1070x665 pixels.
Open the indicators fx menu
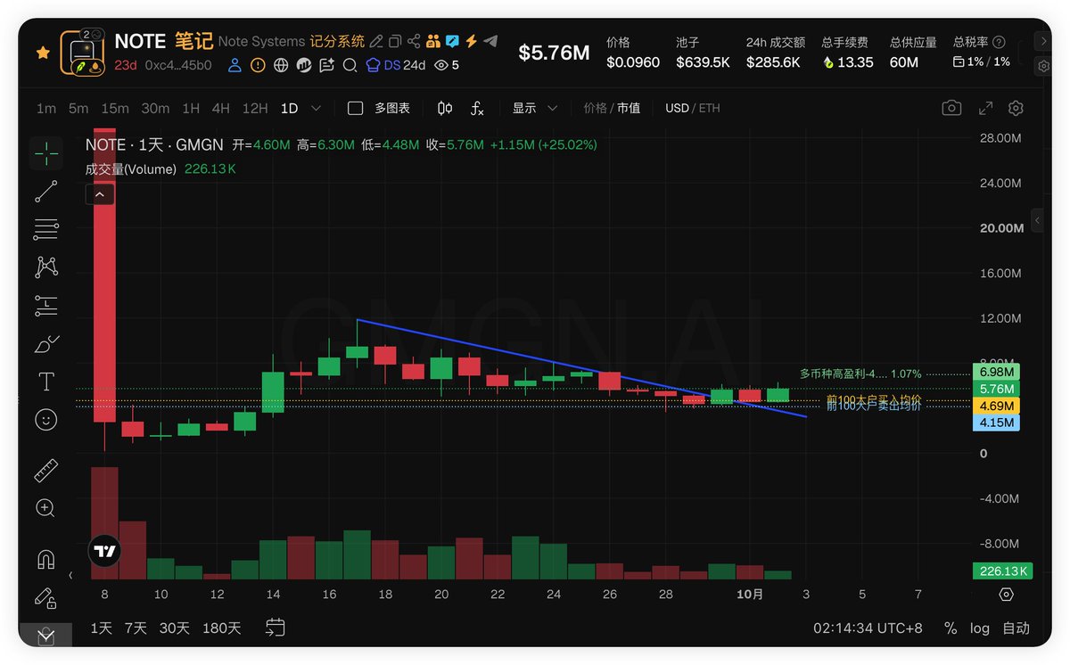click(x=477, y=108)
